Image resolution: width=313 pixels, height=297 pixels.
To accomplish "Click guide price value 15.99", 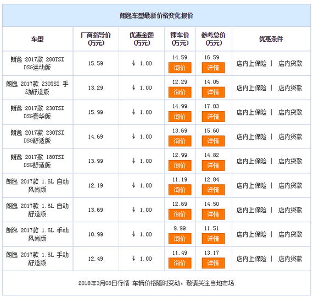I will coord(96,112).
